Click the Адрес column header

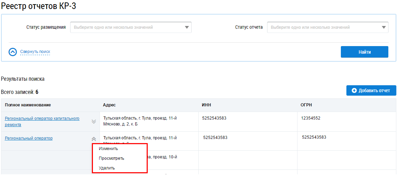click(x=109, y=105)
